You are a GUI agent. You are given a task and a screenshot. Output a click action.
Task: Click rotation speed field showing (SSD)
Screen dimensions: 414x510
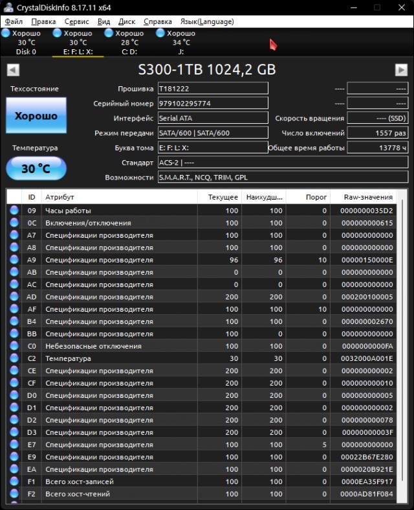[x=377, y=118]
